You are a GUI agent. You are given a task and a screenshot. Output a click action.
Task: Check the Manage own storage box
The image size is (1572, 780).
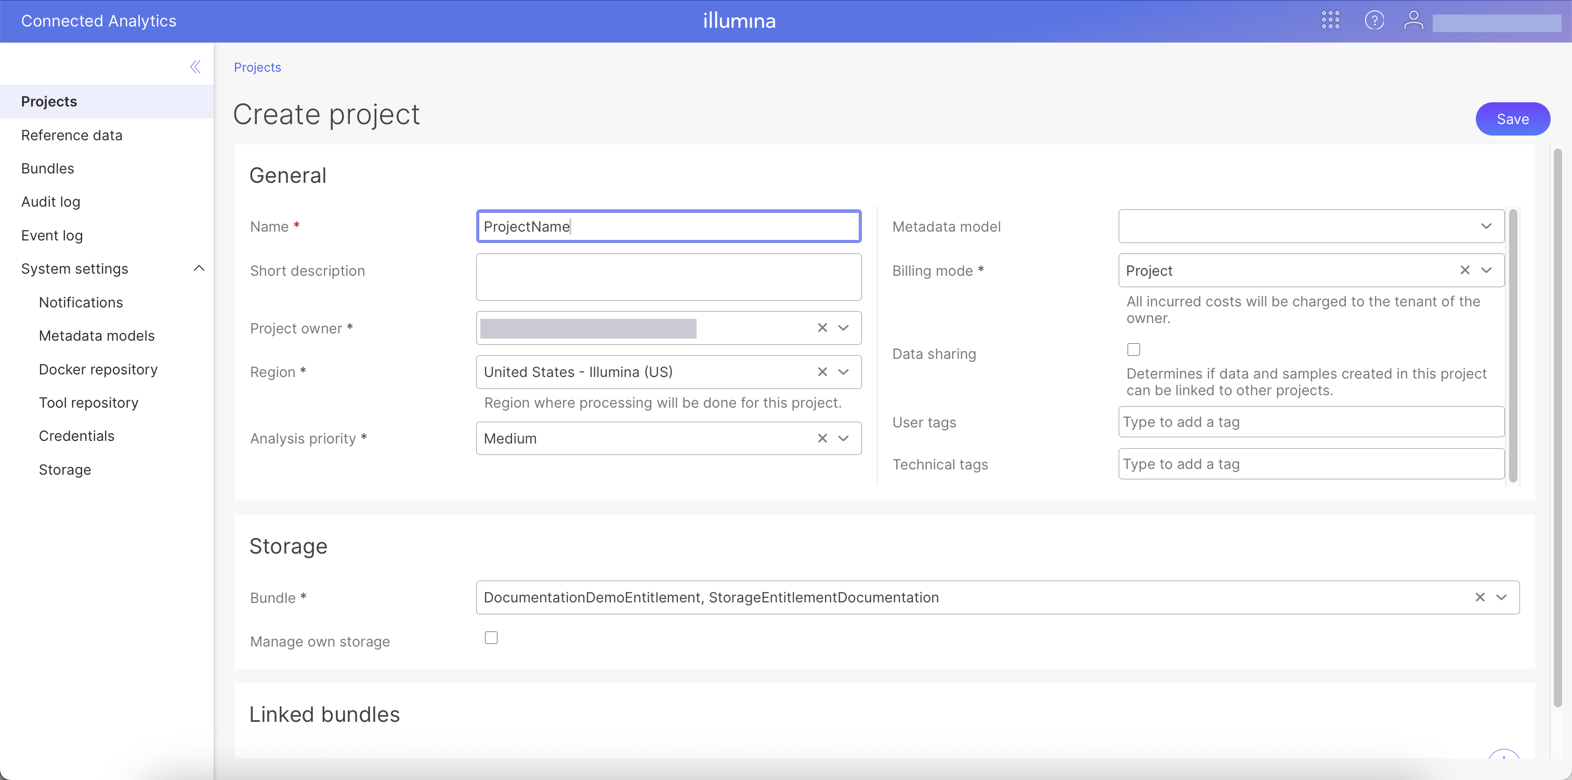click(x=491, y=638)
